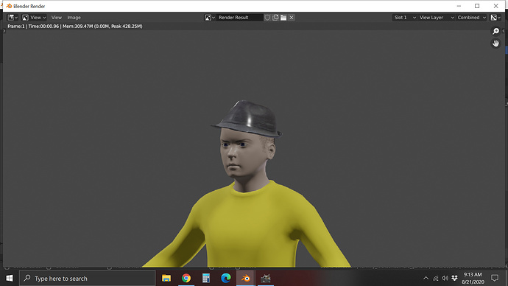Image resolution: width=508 pixels, height=286 pixels.
Task: Open the editor type dropdown
Action: pos(13,18)
